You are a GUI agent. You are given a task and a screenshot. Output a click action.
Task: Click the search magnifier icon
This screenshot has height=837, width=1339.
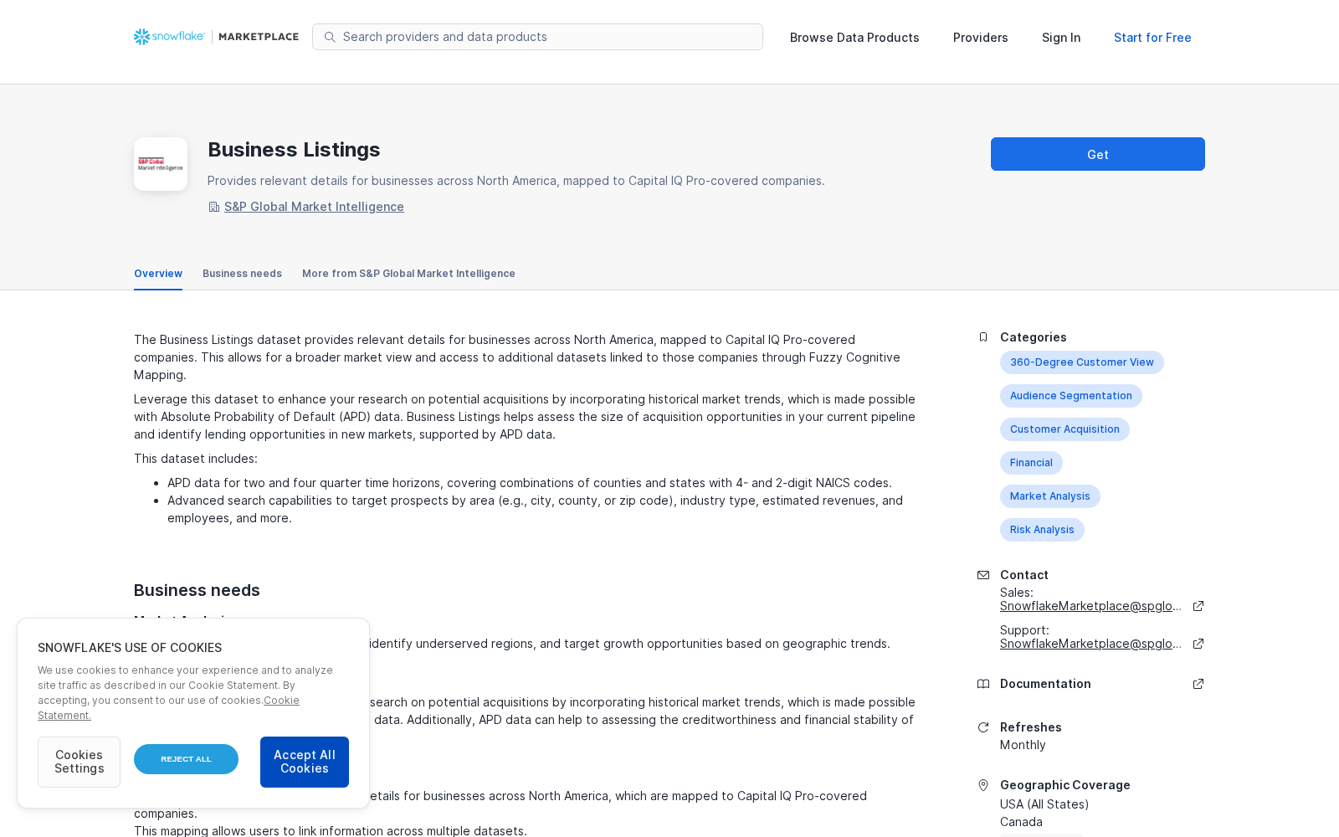(x=330, y=37)
